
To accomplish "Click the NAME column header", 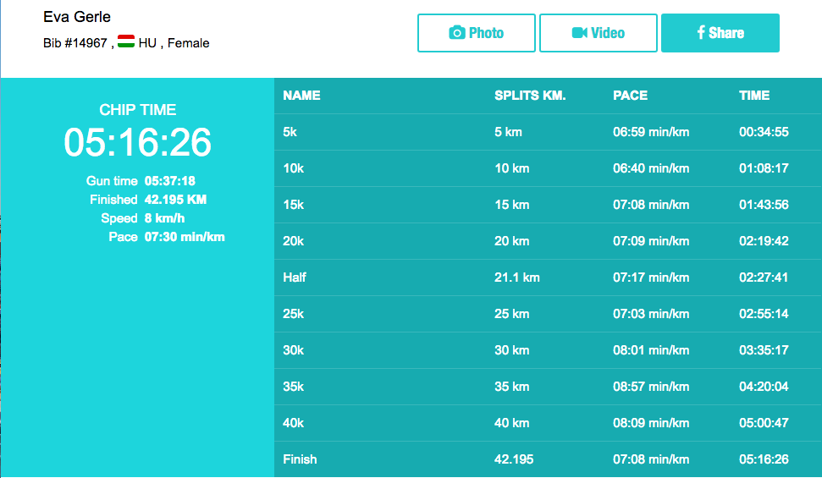I will pyautogui.click(x=301, y=96).
